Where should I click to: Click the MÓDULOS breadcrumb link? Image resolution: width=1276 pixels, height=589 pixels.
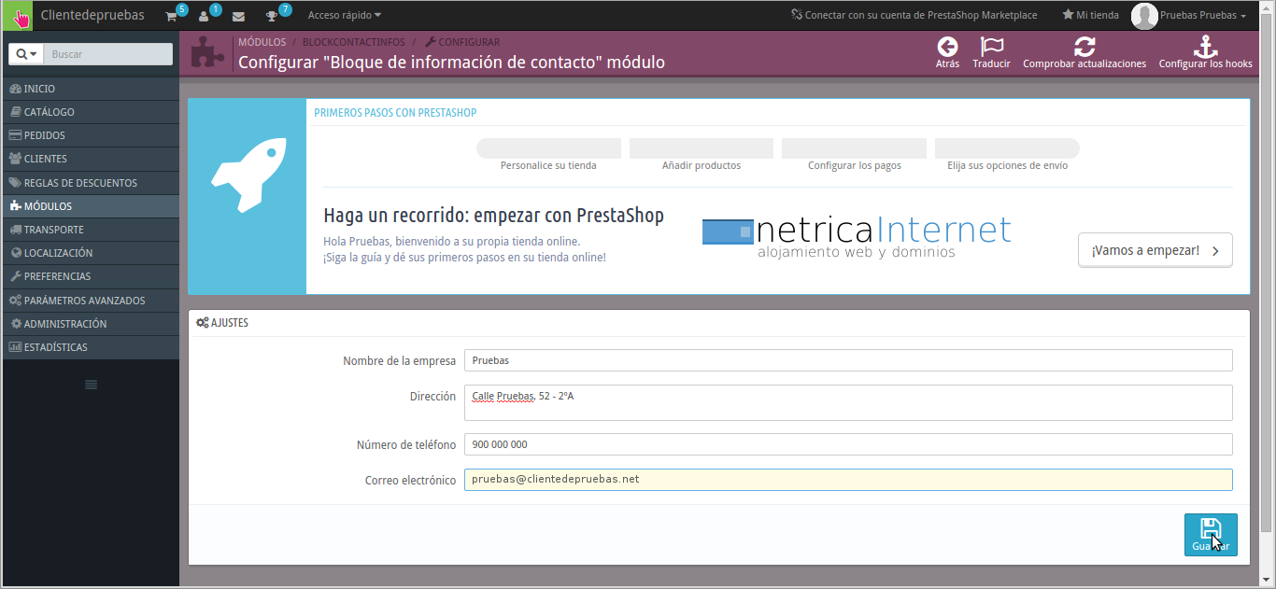[262, 42]
